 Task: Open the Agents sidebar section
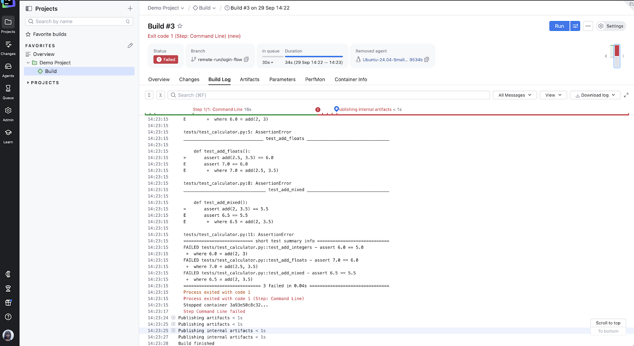(x=8, y=69)
